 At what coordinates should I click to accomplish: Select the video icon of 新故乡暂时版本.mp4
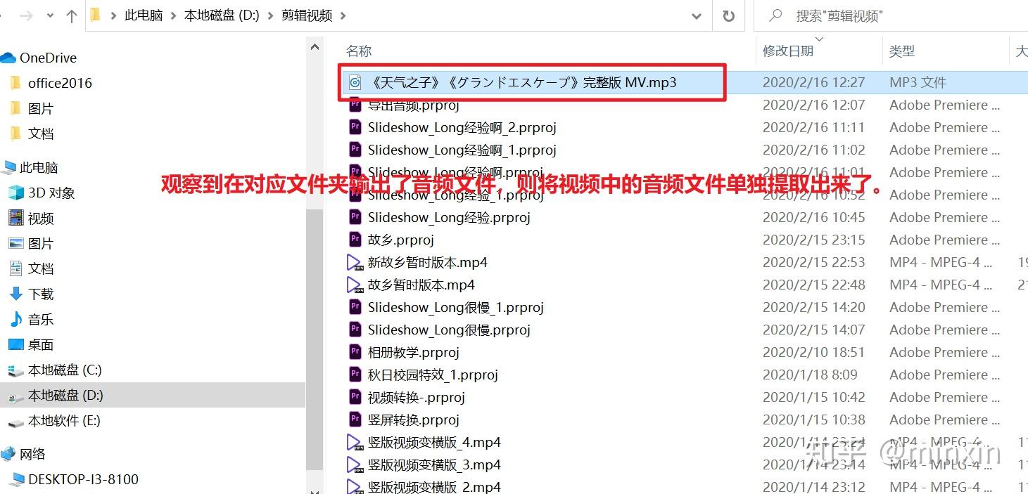[x=355, y=262]
